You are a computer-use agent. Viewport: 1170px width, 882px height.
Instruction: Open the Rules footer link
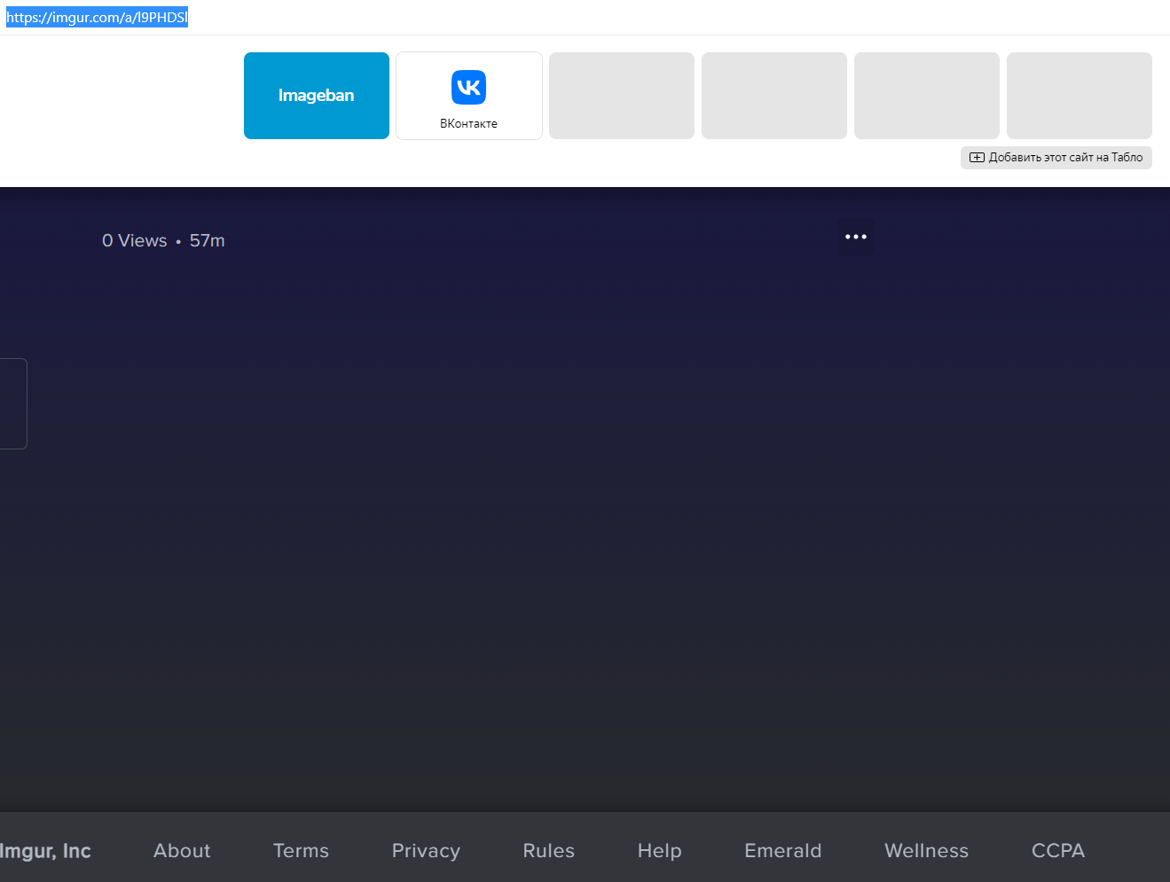point(548,851)
